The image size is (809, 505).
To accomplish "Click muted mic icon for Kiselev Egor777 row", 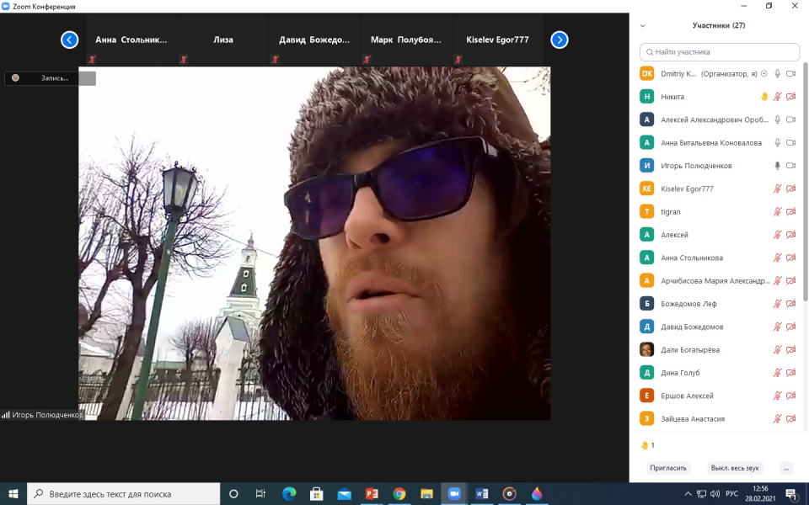I will point(778,189).
